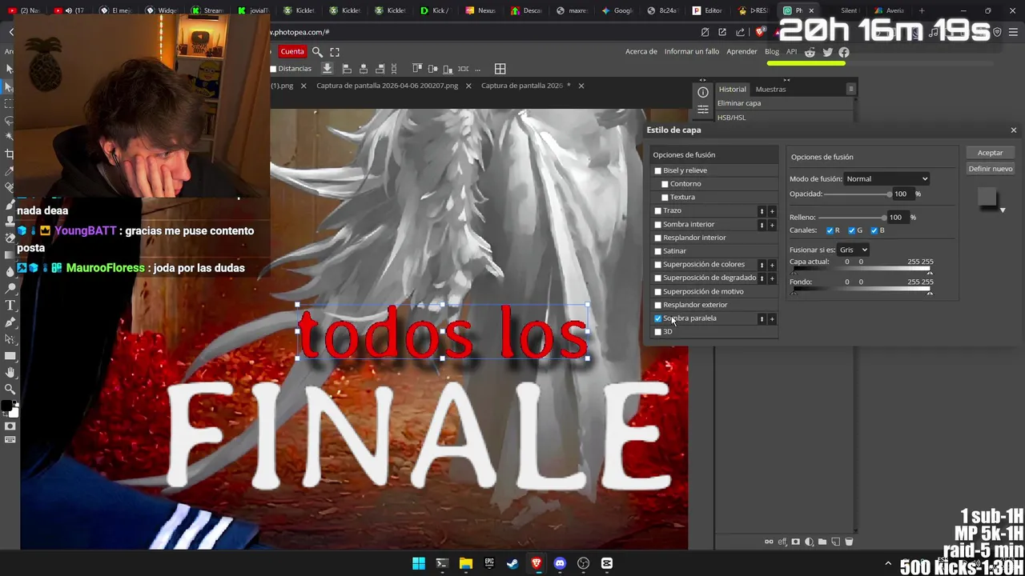Select the Hand tool in left toolbar
Screen dimensions: 1025x576
click(10, 372)
